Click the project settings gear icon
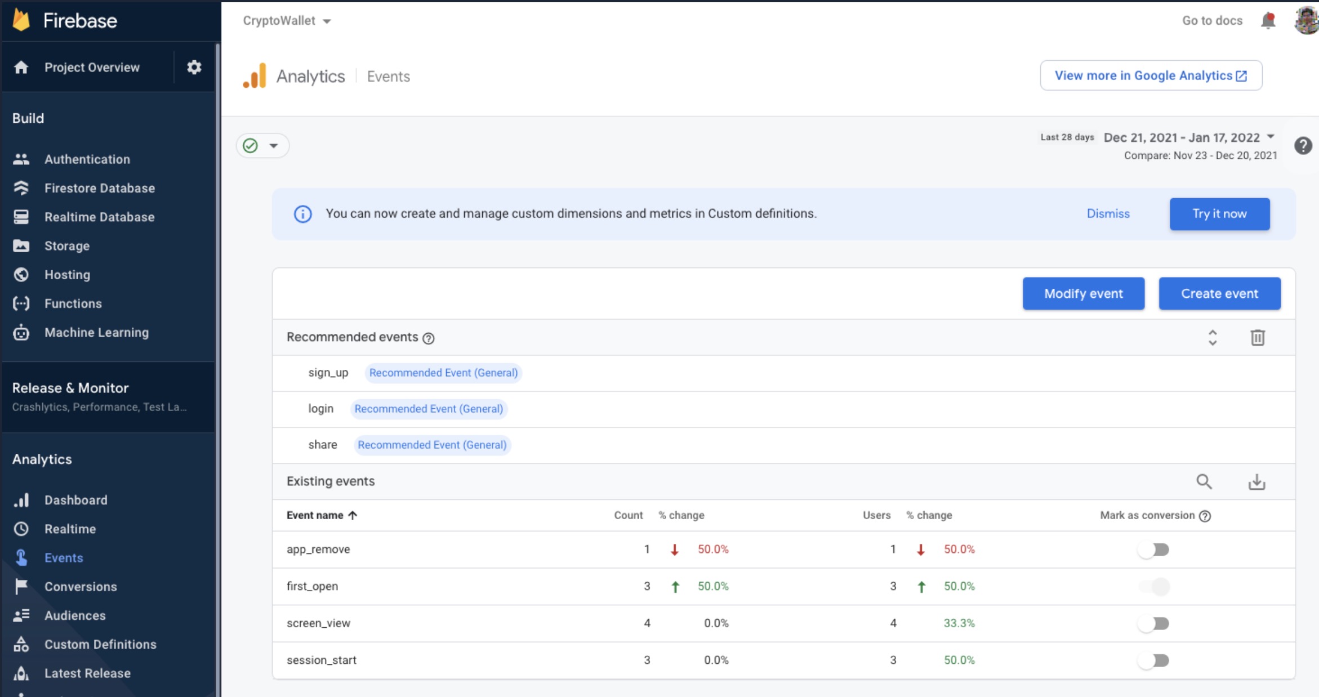The image size is (1319, 697). coord(194,68)
